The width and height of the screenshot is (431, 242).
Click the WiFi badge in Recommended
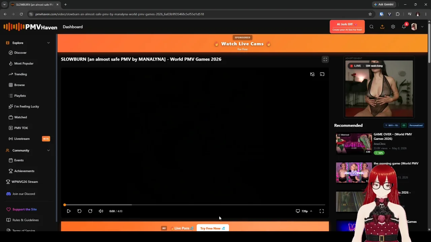pyautogui.click(x=392, y=125)
